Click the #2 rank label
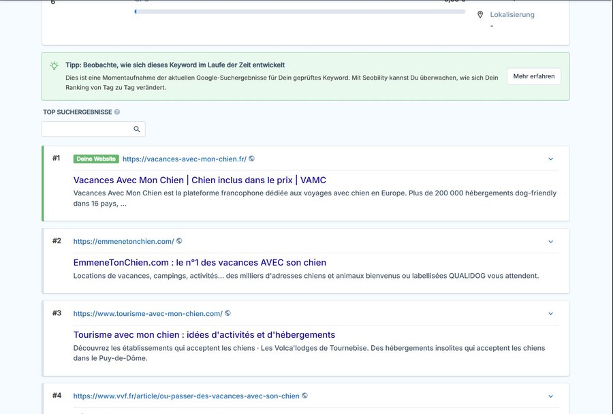Screen dimensions: 613x414 pos(57,240)
